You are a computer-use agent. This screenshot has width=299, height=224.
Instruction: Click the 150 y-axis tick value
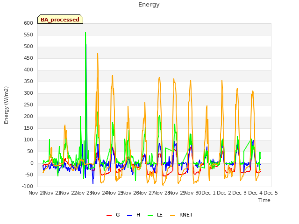tap(28, 128)
